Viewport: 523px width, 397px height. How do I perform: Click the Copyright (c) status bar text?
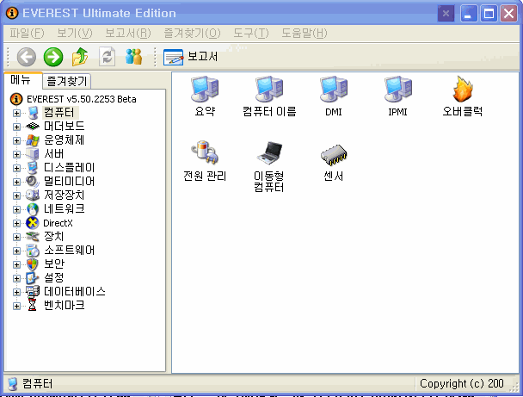coord(462,383)
